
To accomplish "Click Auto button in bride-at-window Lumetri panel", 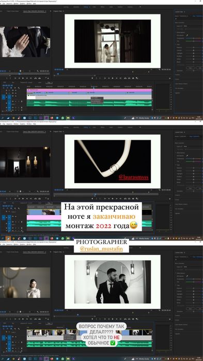I will click(199, 68).
